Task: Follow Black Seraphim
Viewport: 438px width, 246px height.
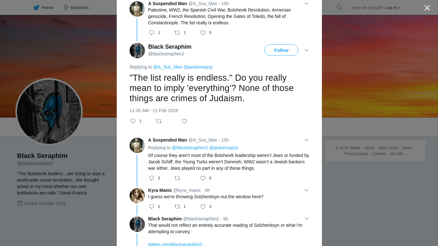Action: pyautogui.click(x=281, y=50)
